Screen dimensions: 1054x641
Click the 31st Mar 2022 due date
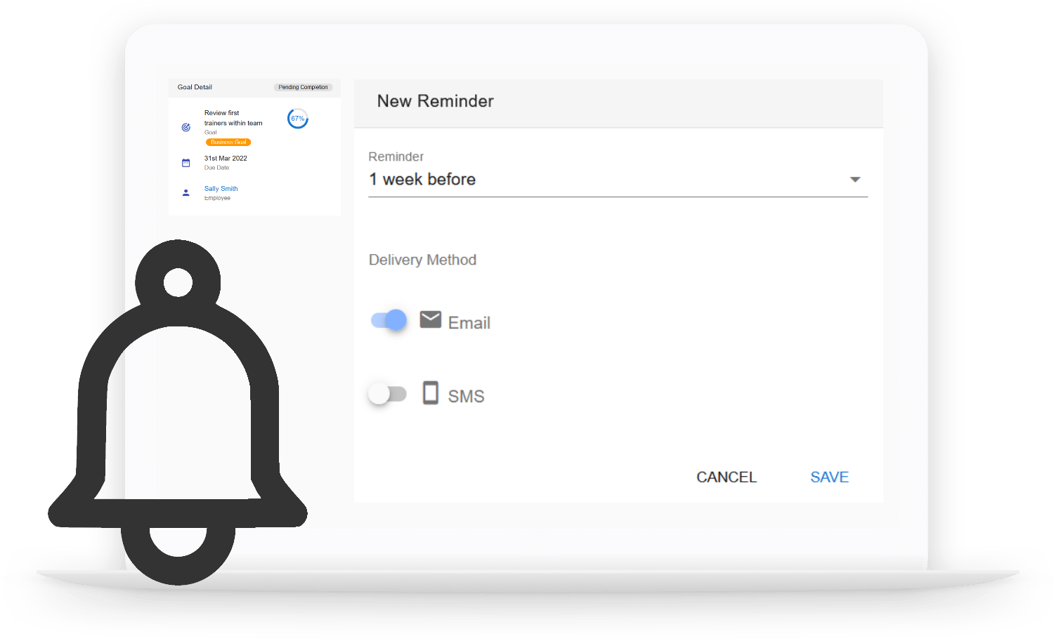[x=226, y=159]
